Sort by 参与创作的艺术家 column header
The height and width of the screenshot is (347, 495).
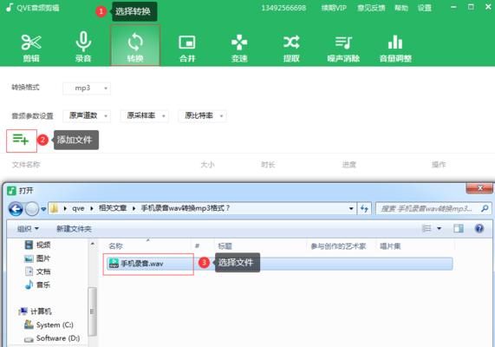coord(338,246)
